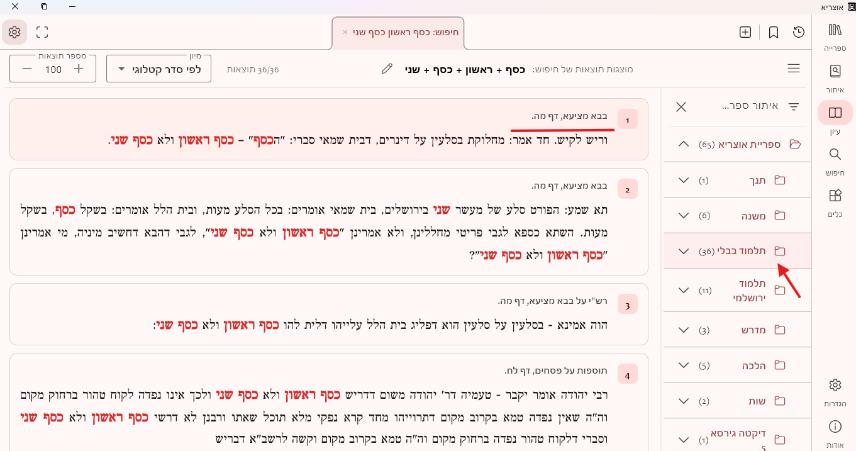Screen dimensions: 856x451
Task: Click the bookmark icon in top toolbar
Action: click(774, 32)
